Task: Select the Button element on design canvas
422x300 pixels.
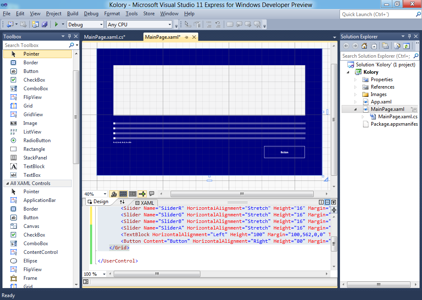Action: tap(284, 152)
